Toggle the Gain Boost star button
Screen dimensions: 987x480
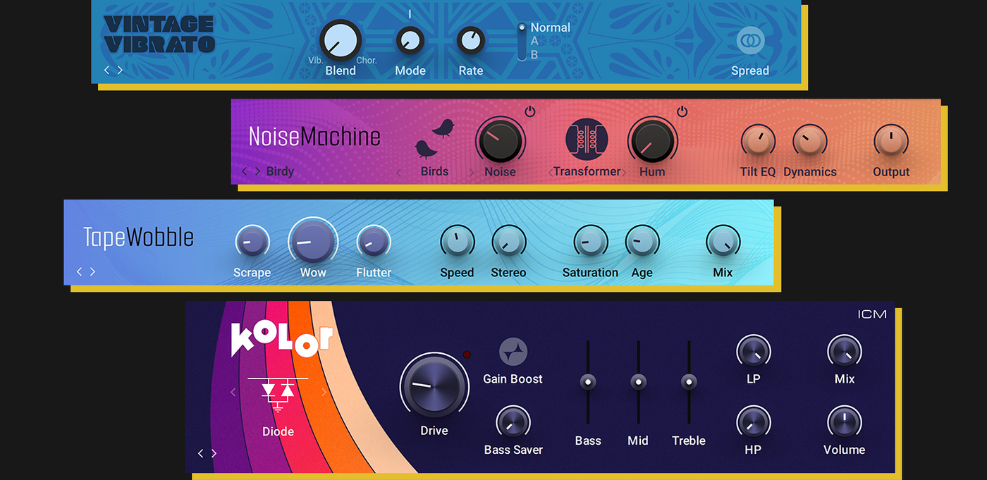pos(513,352)
